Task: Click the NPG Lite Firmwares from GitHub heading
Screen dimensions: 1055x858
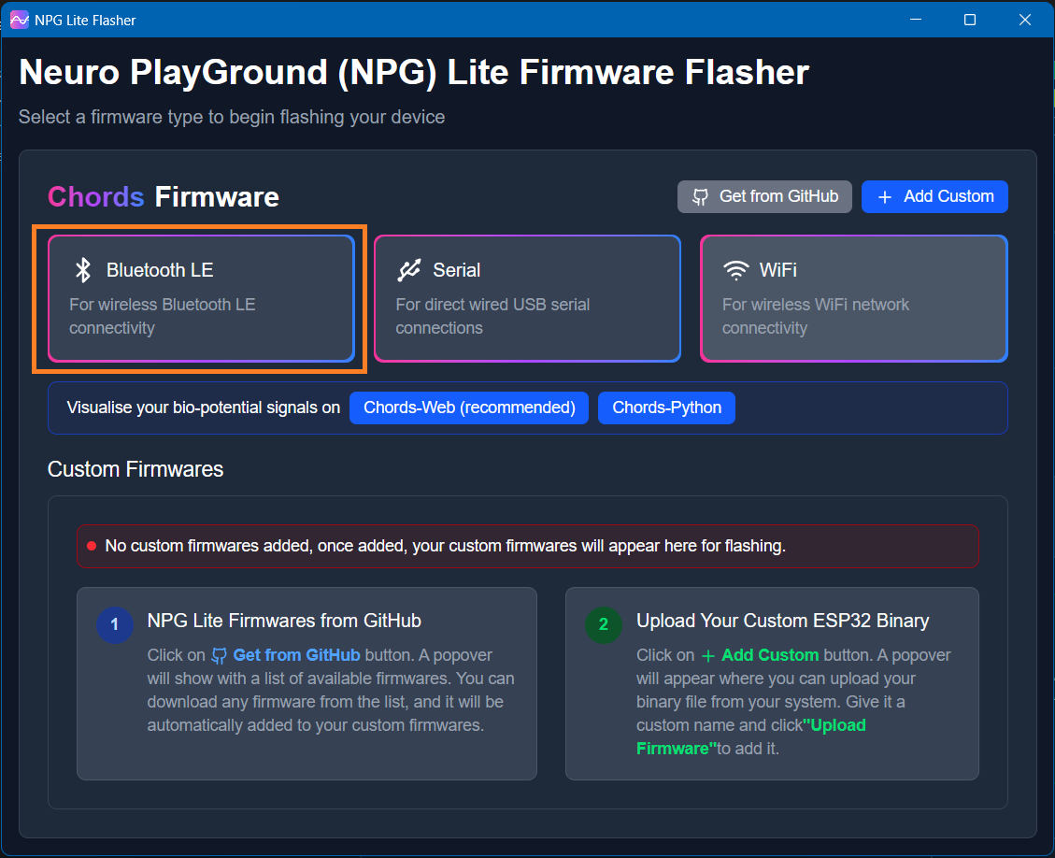Action: 284,621
